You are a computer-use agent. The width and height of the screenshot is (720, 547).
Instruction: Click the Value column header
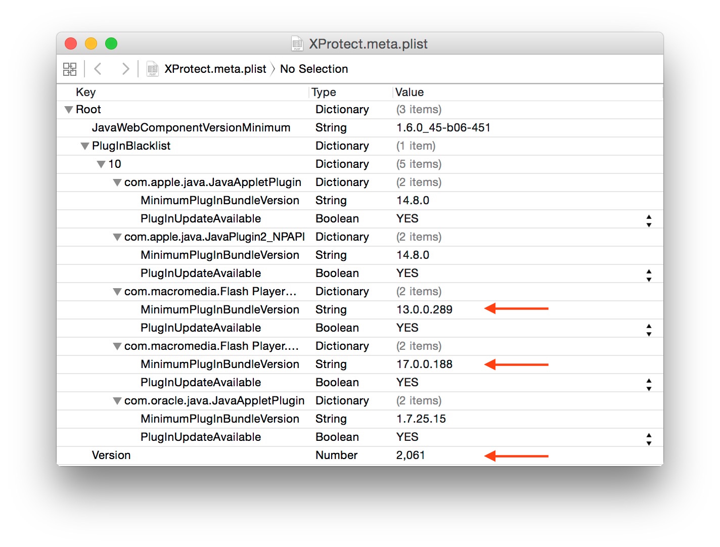point(410,92)
